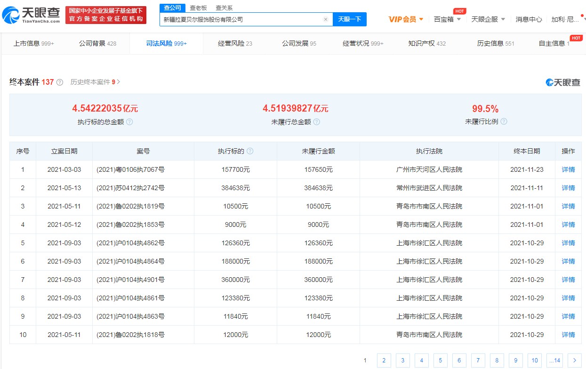The height and width of the screenshot is (369, 586).
Task: View 详情 for case 鲁0202执1853号
Action: pyautogui.click(x=568, y=225)
